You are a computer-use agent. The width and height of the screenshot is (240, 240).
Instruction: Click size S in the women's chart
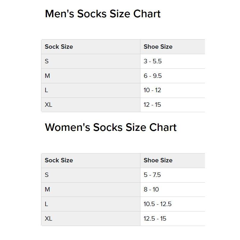point(47,175)
